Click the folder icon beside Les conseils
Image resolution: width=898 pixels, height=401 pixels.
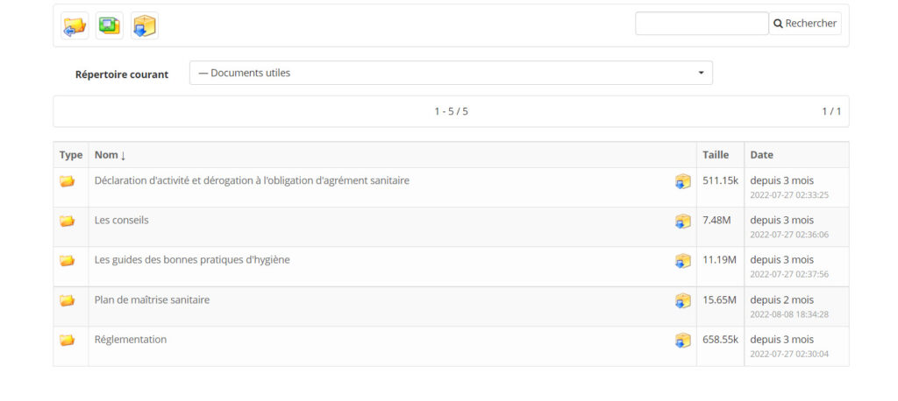coord(67,221)
